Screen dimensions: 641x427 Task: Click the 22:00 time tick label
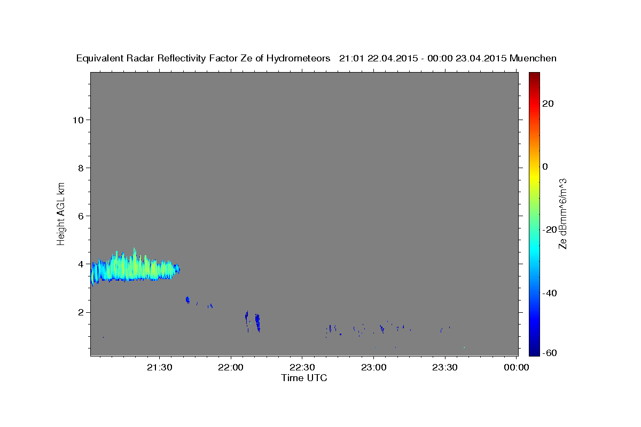coord(231,368)
